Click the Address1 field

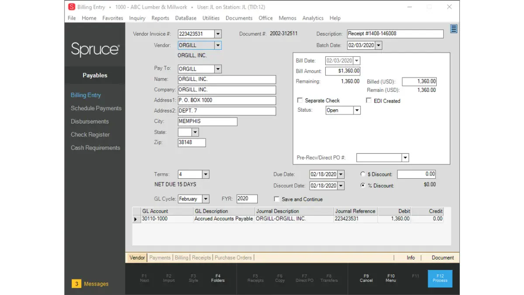click(227, 101)
